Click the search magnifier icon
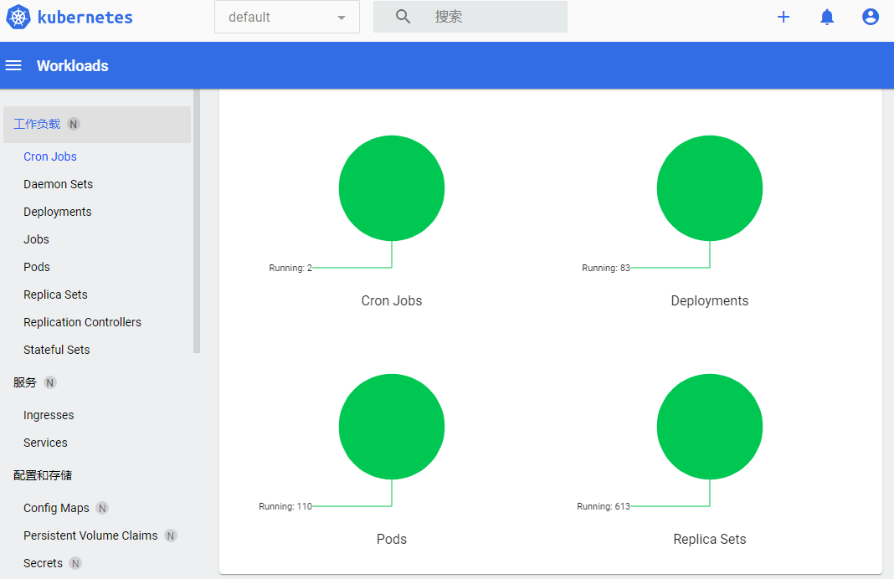Screen dimensions: 894x579 point(403,17)
